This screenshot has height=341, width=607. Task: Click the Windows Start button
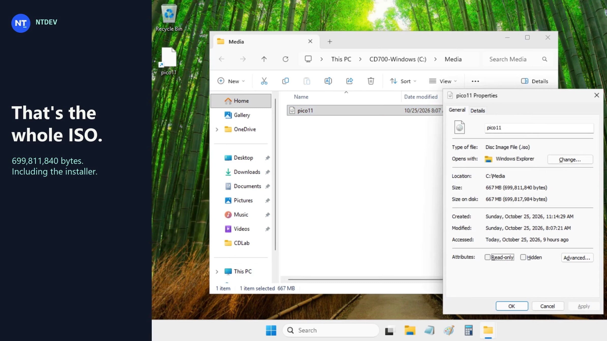(271, 330)
